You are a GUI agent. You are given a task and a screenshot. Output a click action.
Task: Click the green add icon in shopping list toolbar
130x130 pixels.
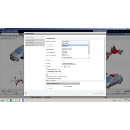[7, 92]
